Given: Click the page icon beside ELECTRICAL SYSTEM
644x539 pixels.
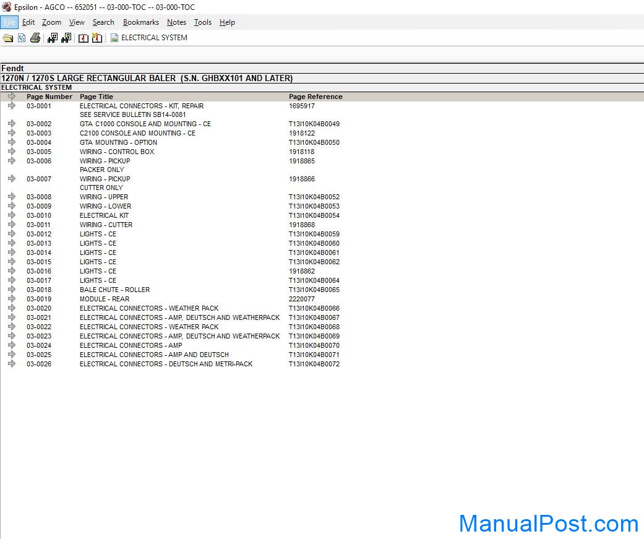Looking at the screenshot, I should click(x=114, y=38).
